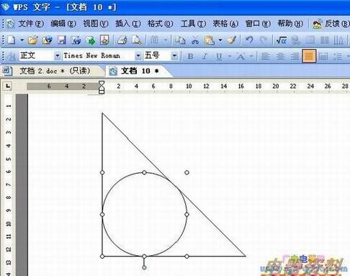Insert a formula with the square root icon

click(282, 40)
